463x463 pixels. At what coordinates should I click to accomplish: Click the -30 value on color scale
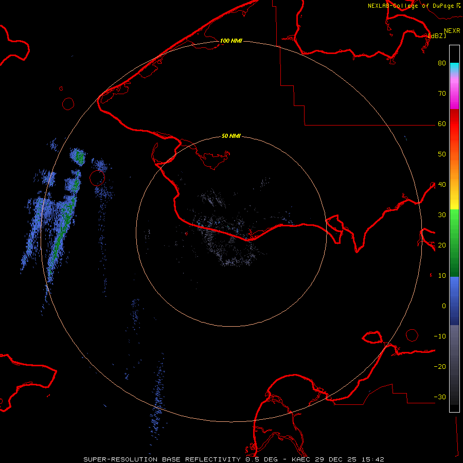[440, 397]
